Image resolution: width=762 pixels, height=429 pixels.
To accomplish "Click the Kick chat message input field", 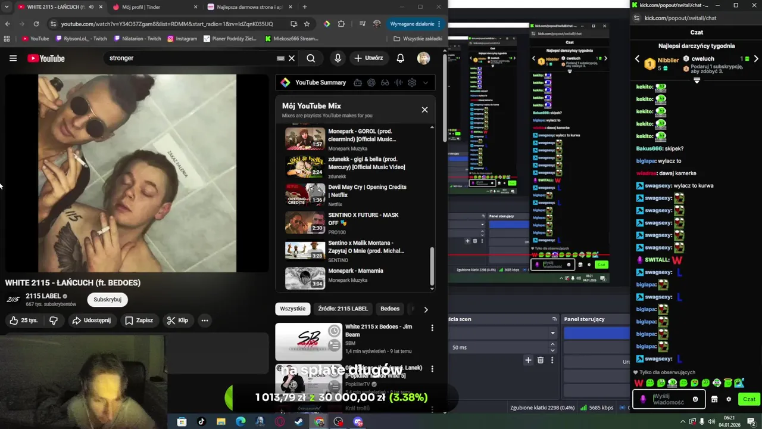I will [670, 399].
